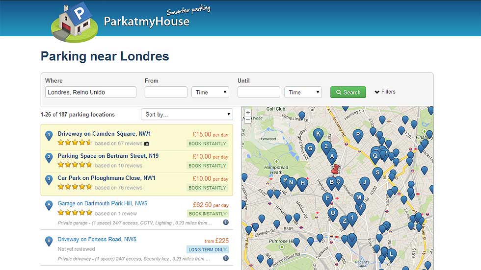Click marker 3 icon beside Ploughmans Close listing
The image size is (481, 270).
point(49,180)
